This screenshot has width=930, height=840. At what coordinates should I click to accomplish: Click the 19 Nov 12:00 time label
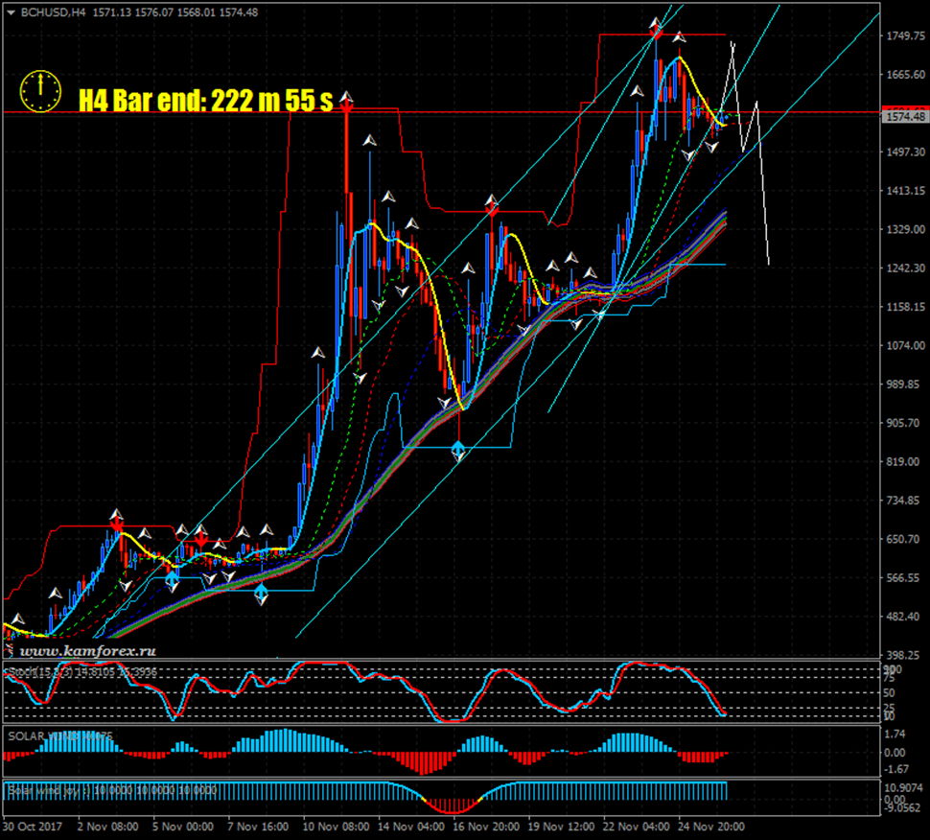pos(561,827)
